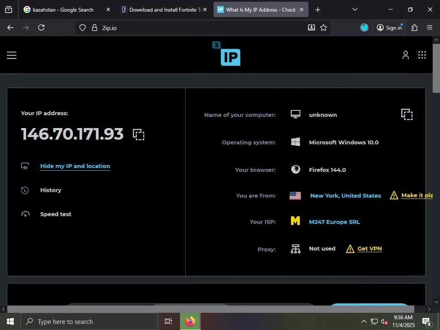Click the proxy network icon
The width and height of the screenshot is (440, 330).
coord(296,249)
